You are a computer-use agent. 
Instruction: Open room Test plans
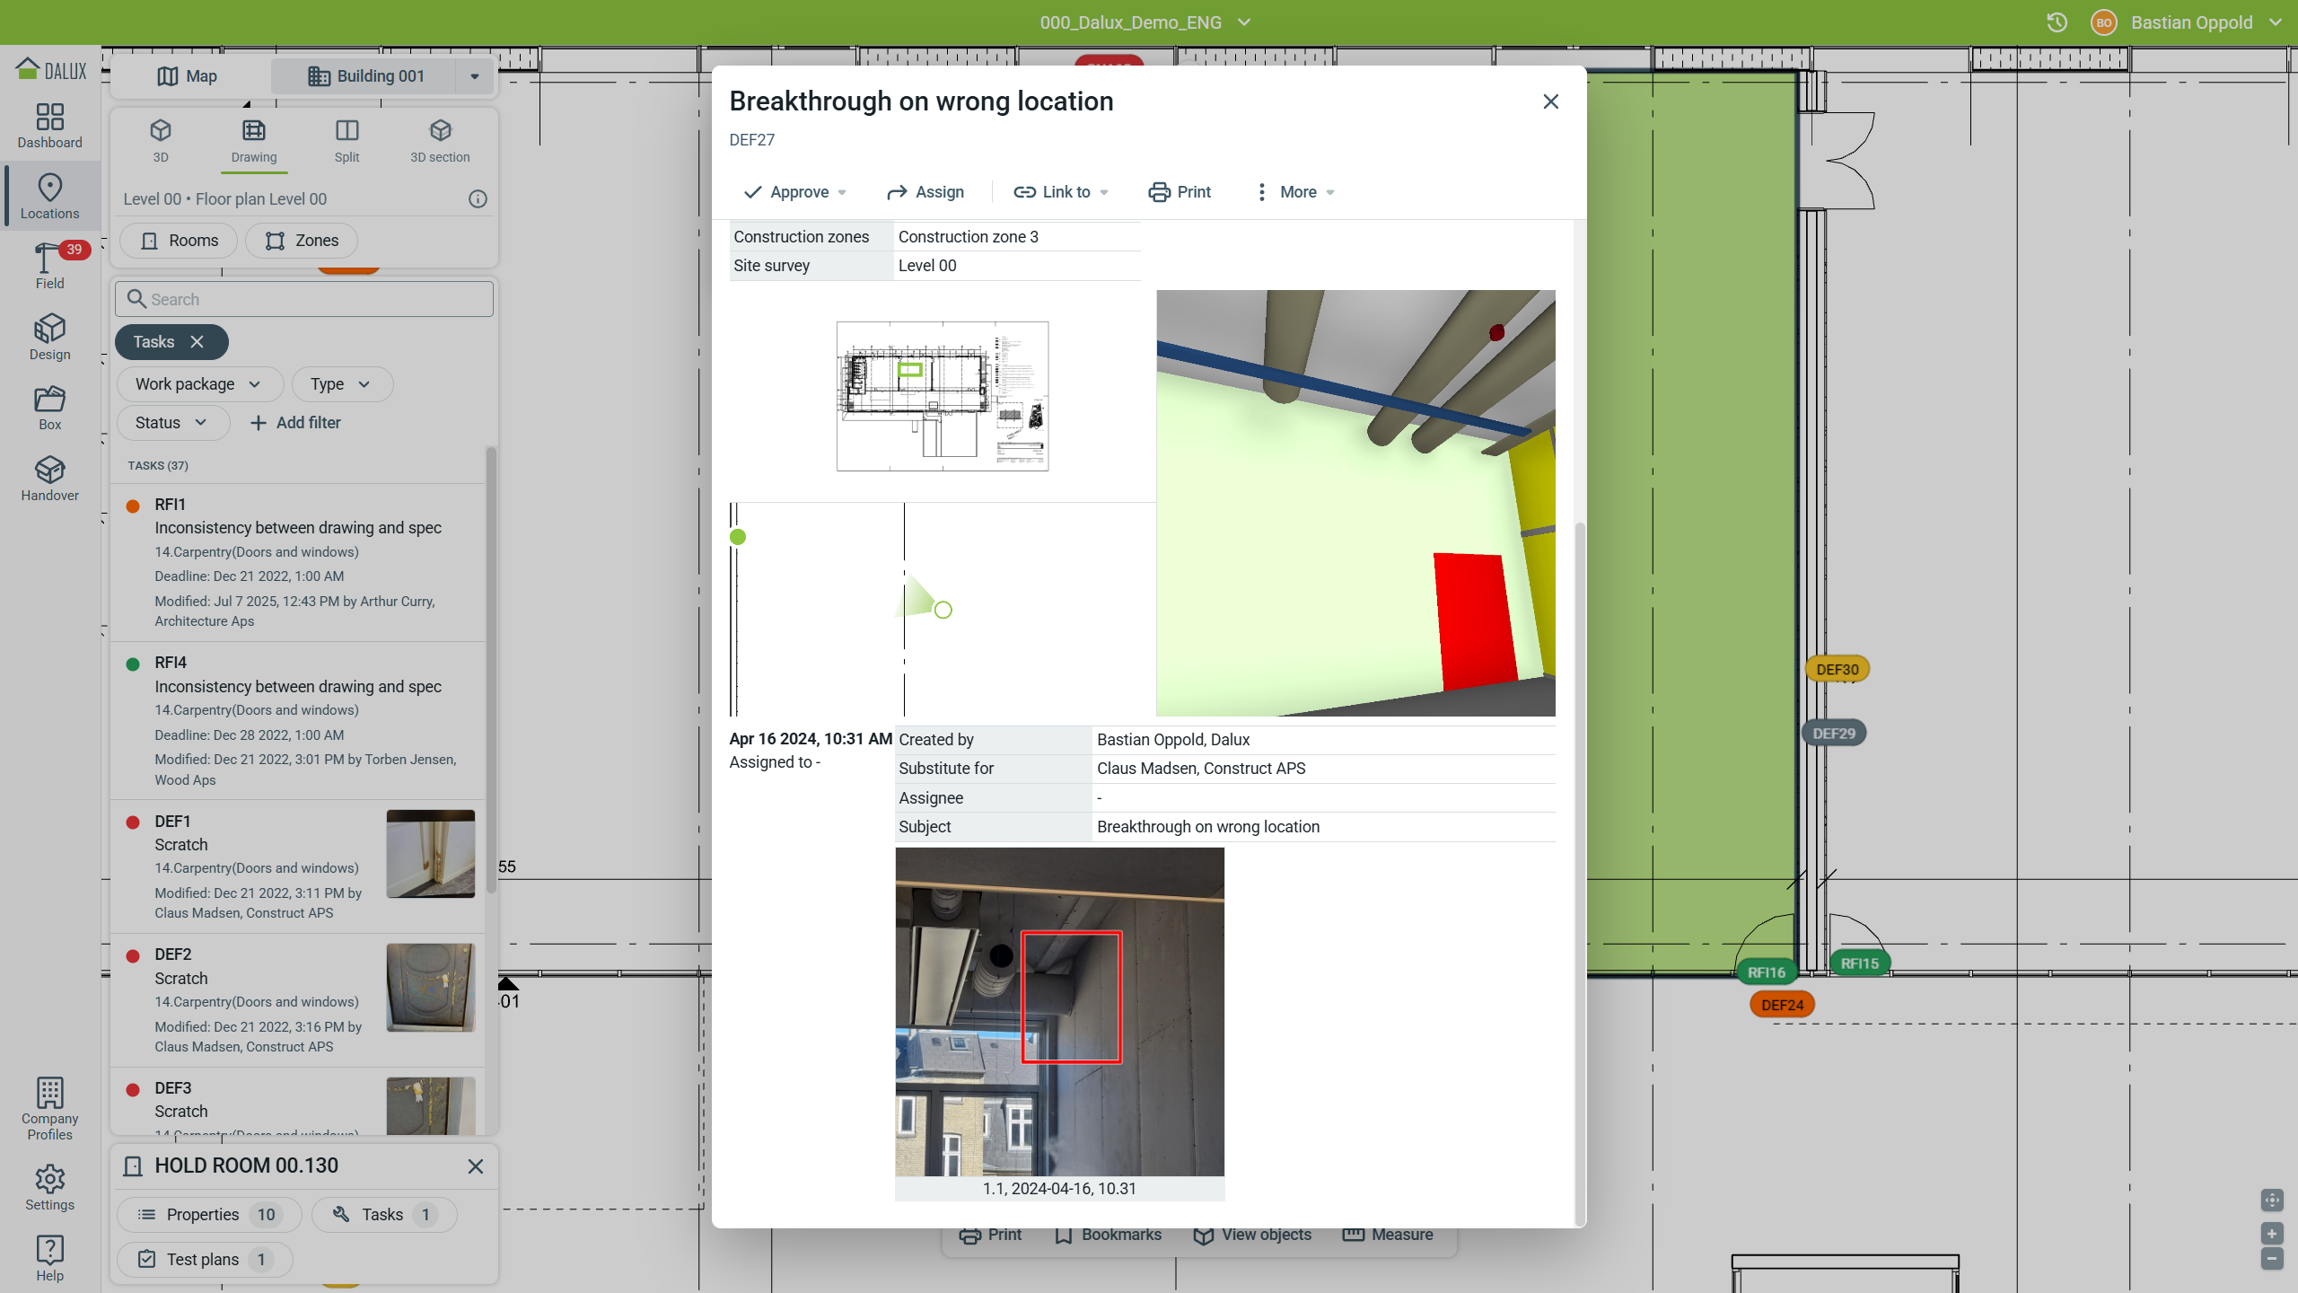click(x=205, y=1260)
